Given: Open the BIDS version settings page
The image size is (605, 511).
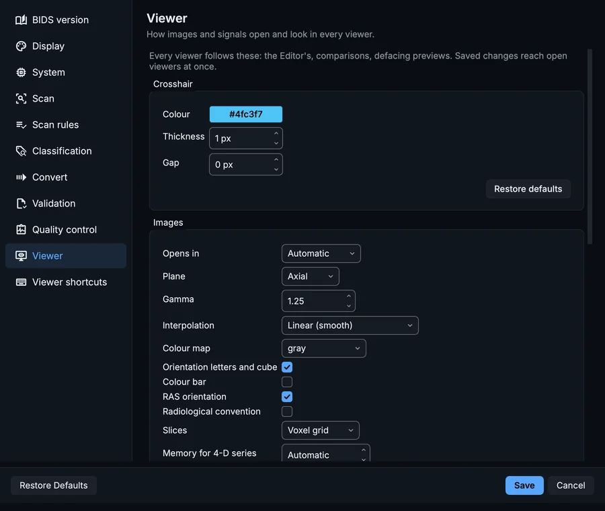Looking at the screenshot, I should pyautogui.click(x=66, y=19).
